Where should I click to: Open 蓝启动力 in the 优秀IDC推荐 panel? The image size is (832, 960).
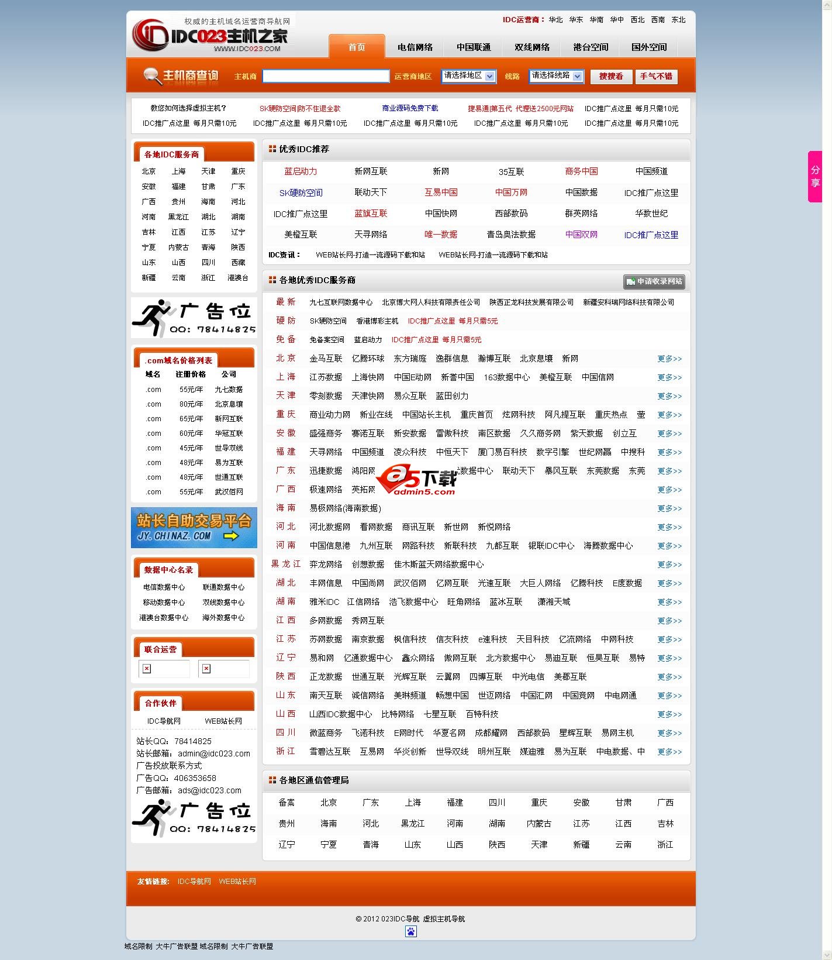(301, 171)
